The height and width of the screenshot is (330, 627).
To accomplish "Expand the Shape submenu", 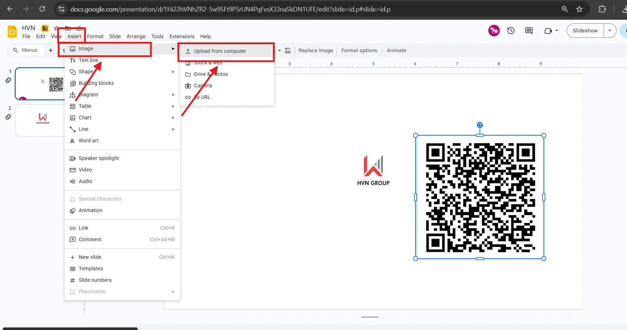I will [122, 72].
